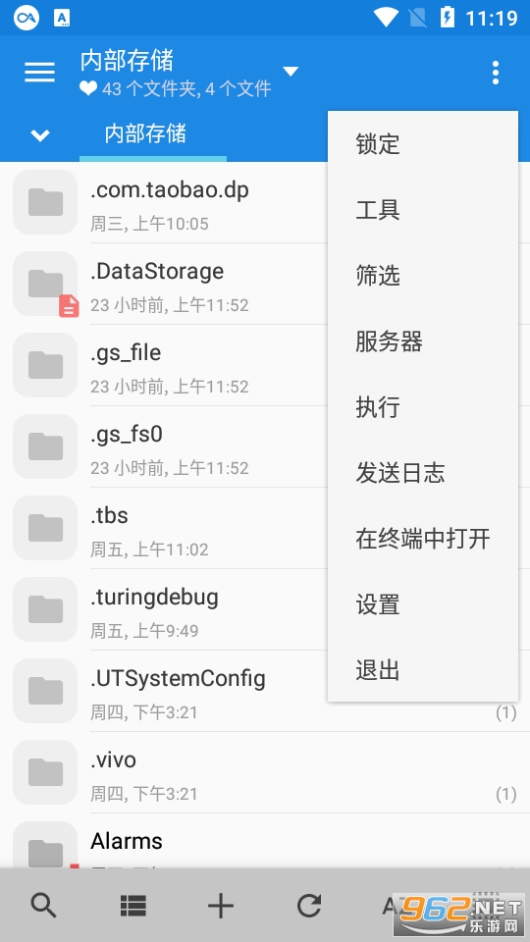
Task: Switch view mode with list icon
Action: coord(132,906)
